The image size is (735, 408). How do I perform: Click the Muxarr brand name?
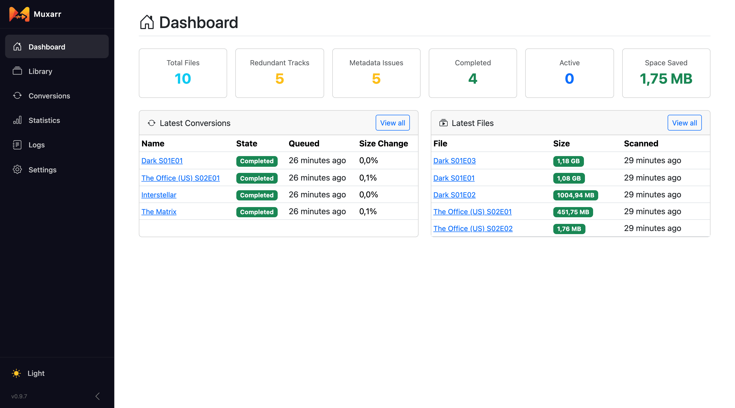(x=47, y=14)
